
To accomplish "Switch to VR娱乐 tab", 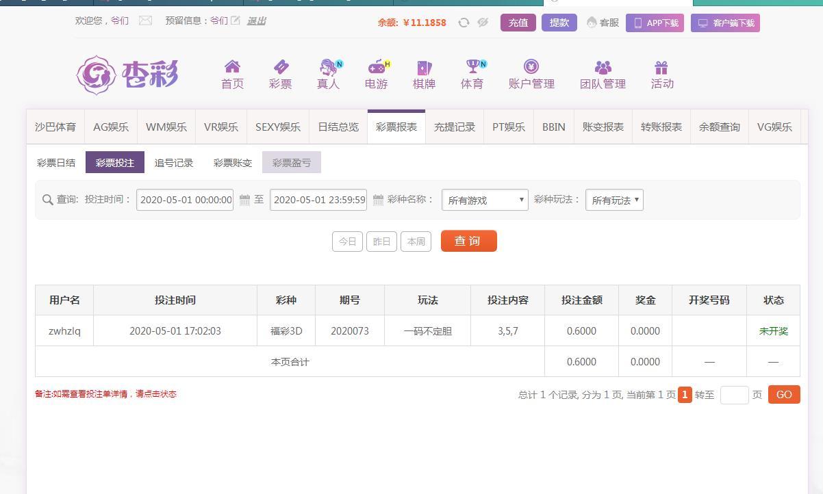I will (x=221, y=127).
